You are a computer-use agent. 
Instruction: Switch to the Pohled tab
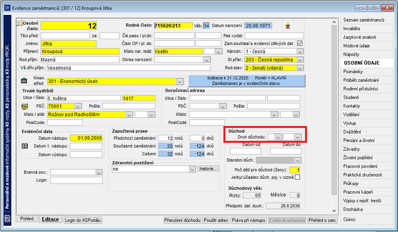[x=27, y=219]
